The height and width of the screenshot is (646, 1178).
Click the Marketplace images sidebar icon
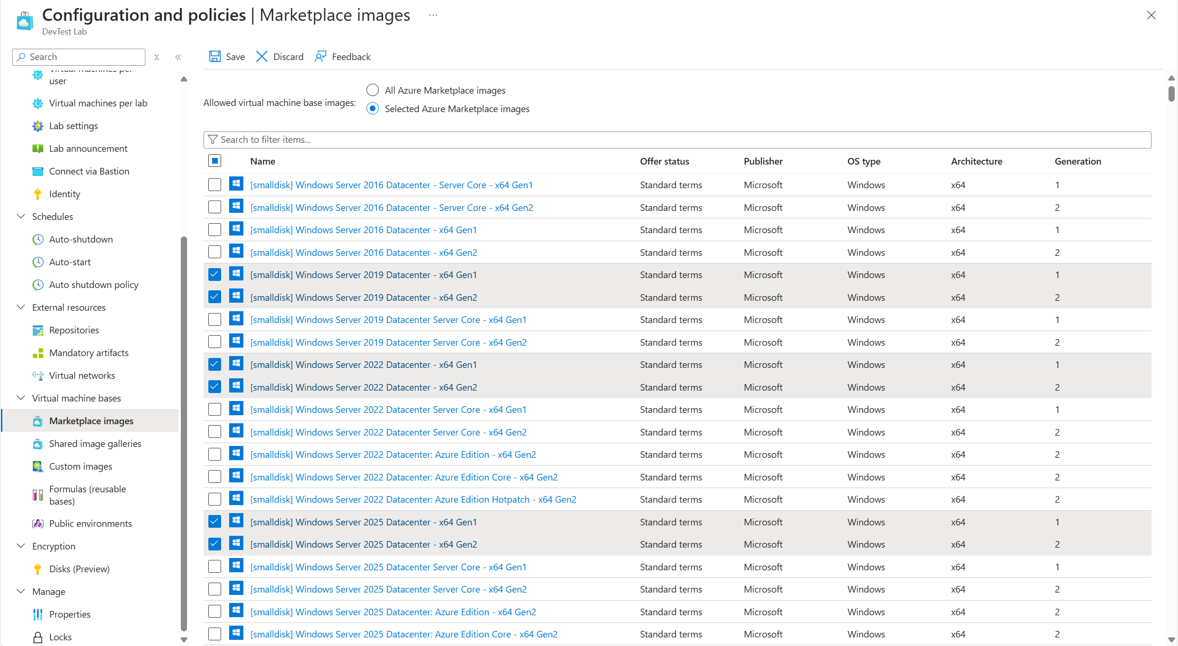(36, 421)
